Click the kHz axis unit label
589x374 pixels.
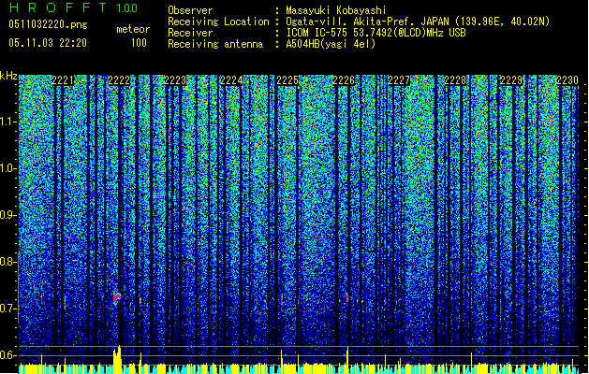8,76
